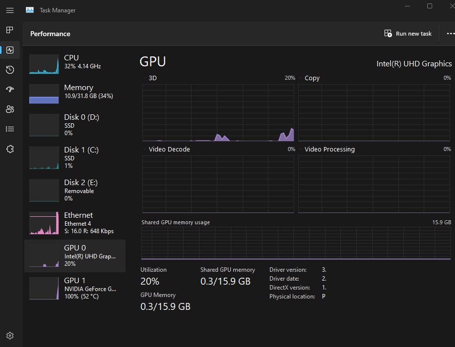Viewport: 455px width, 347px height.
Task: Click the DirectX version label
Action: pos(290,288)
